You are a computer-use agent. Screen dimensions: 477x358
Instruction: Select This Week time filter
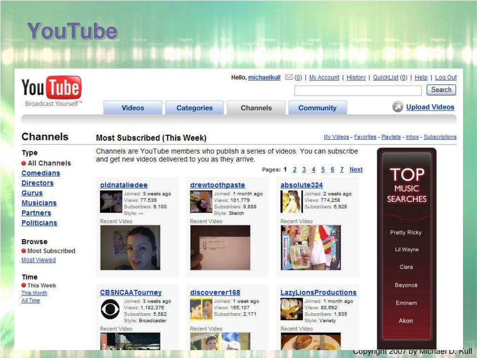click(39, 286)
